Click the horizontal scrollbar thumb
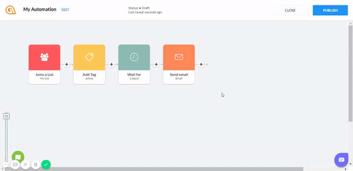 click(154, 169)
